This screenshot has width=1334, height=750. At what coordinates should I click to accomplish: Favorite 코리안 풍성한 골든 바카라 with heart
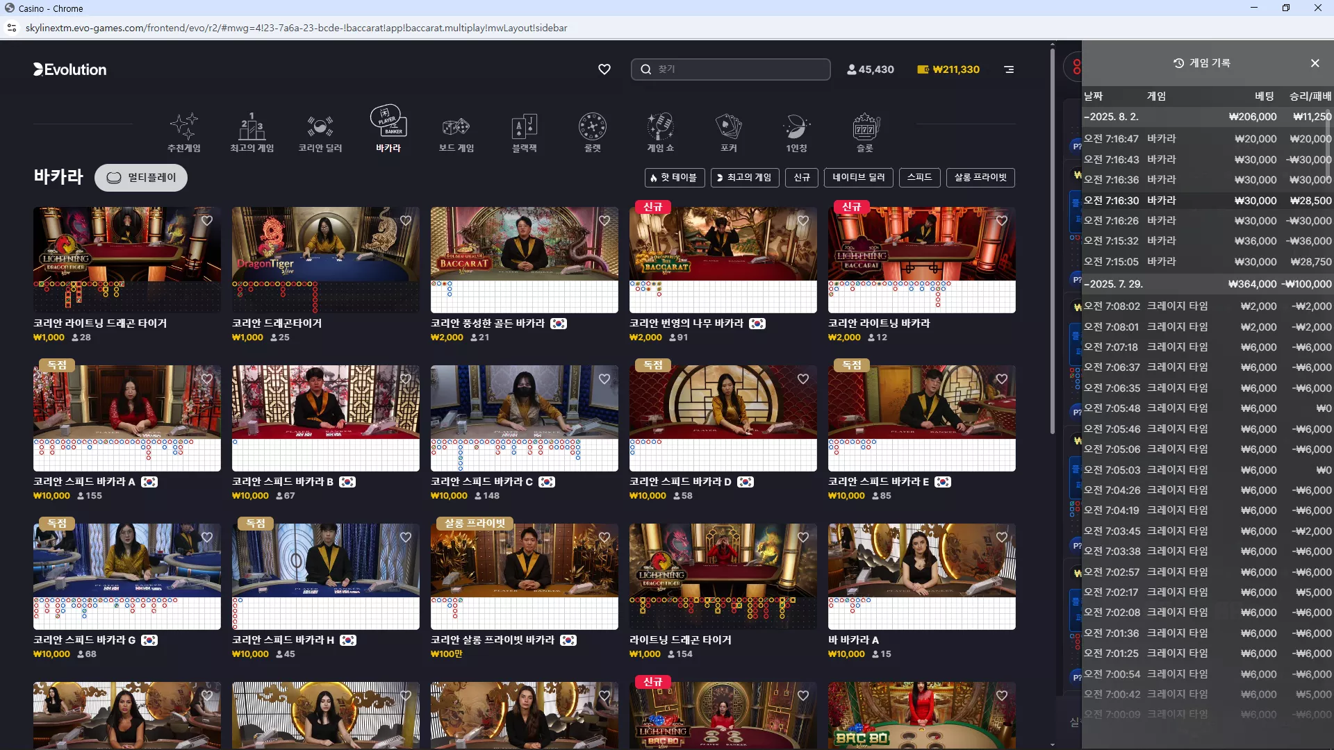[x=604, y=221]
